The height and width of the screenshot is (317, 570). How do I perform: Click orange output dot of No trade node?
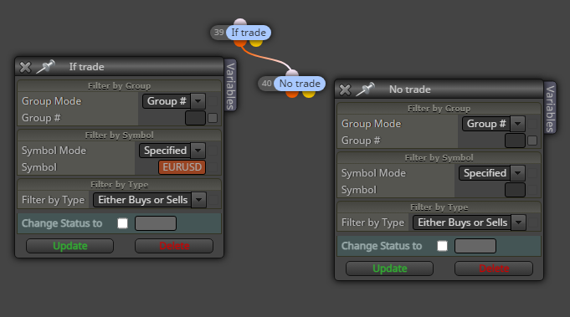[x=292, y=95]
